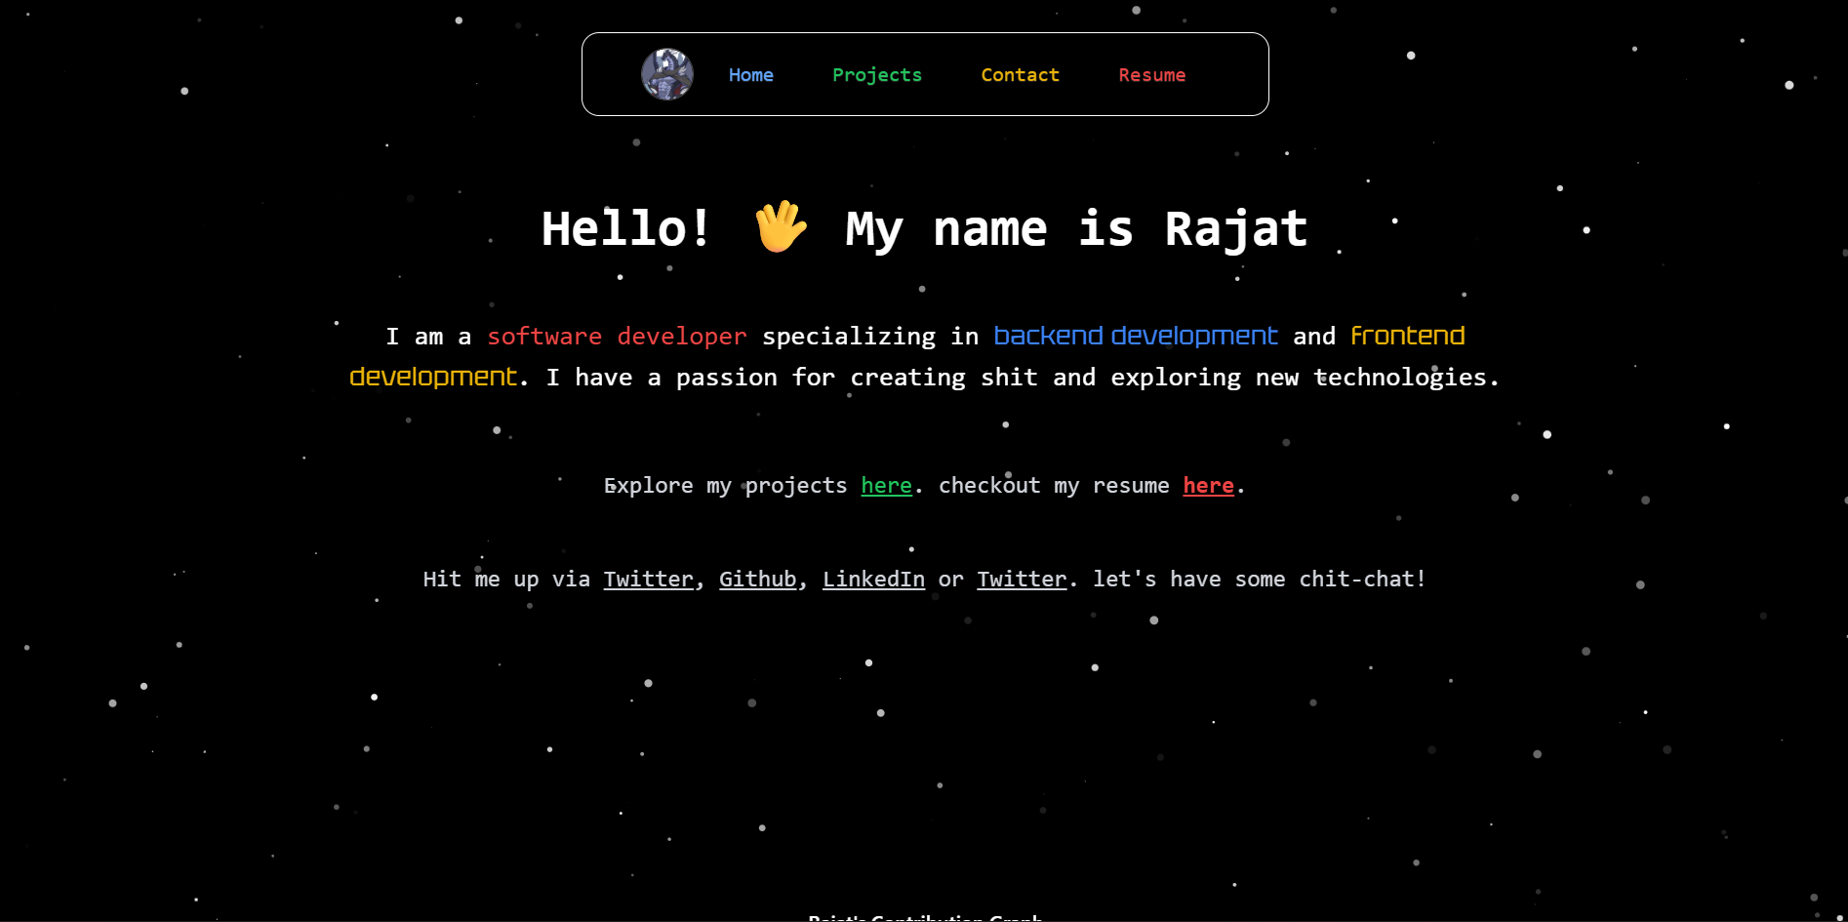1848x922 pixels.
Task: Click the "chit-chat!" text
Action: tap(1362, 580)
